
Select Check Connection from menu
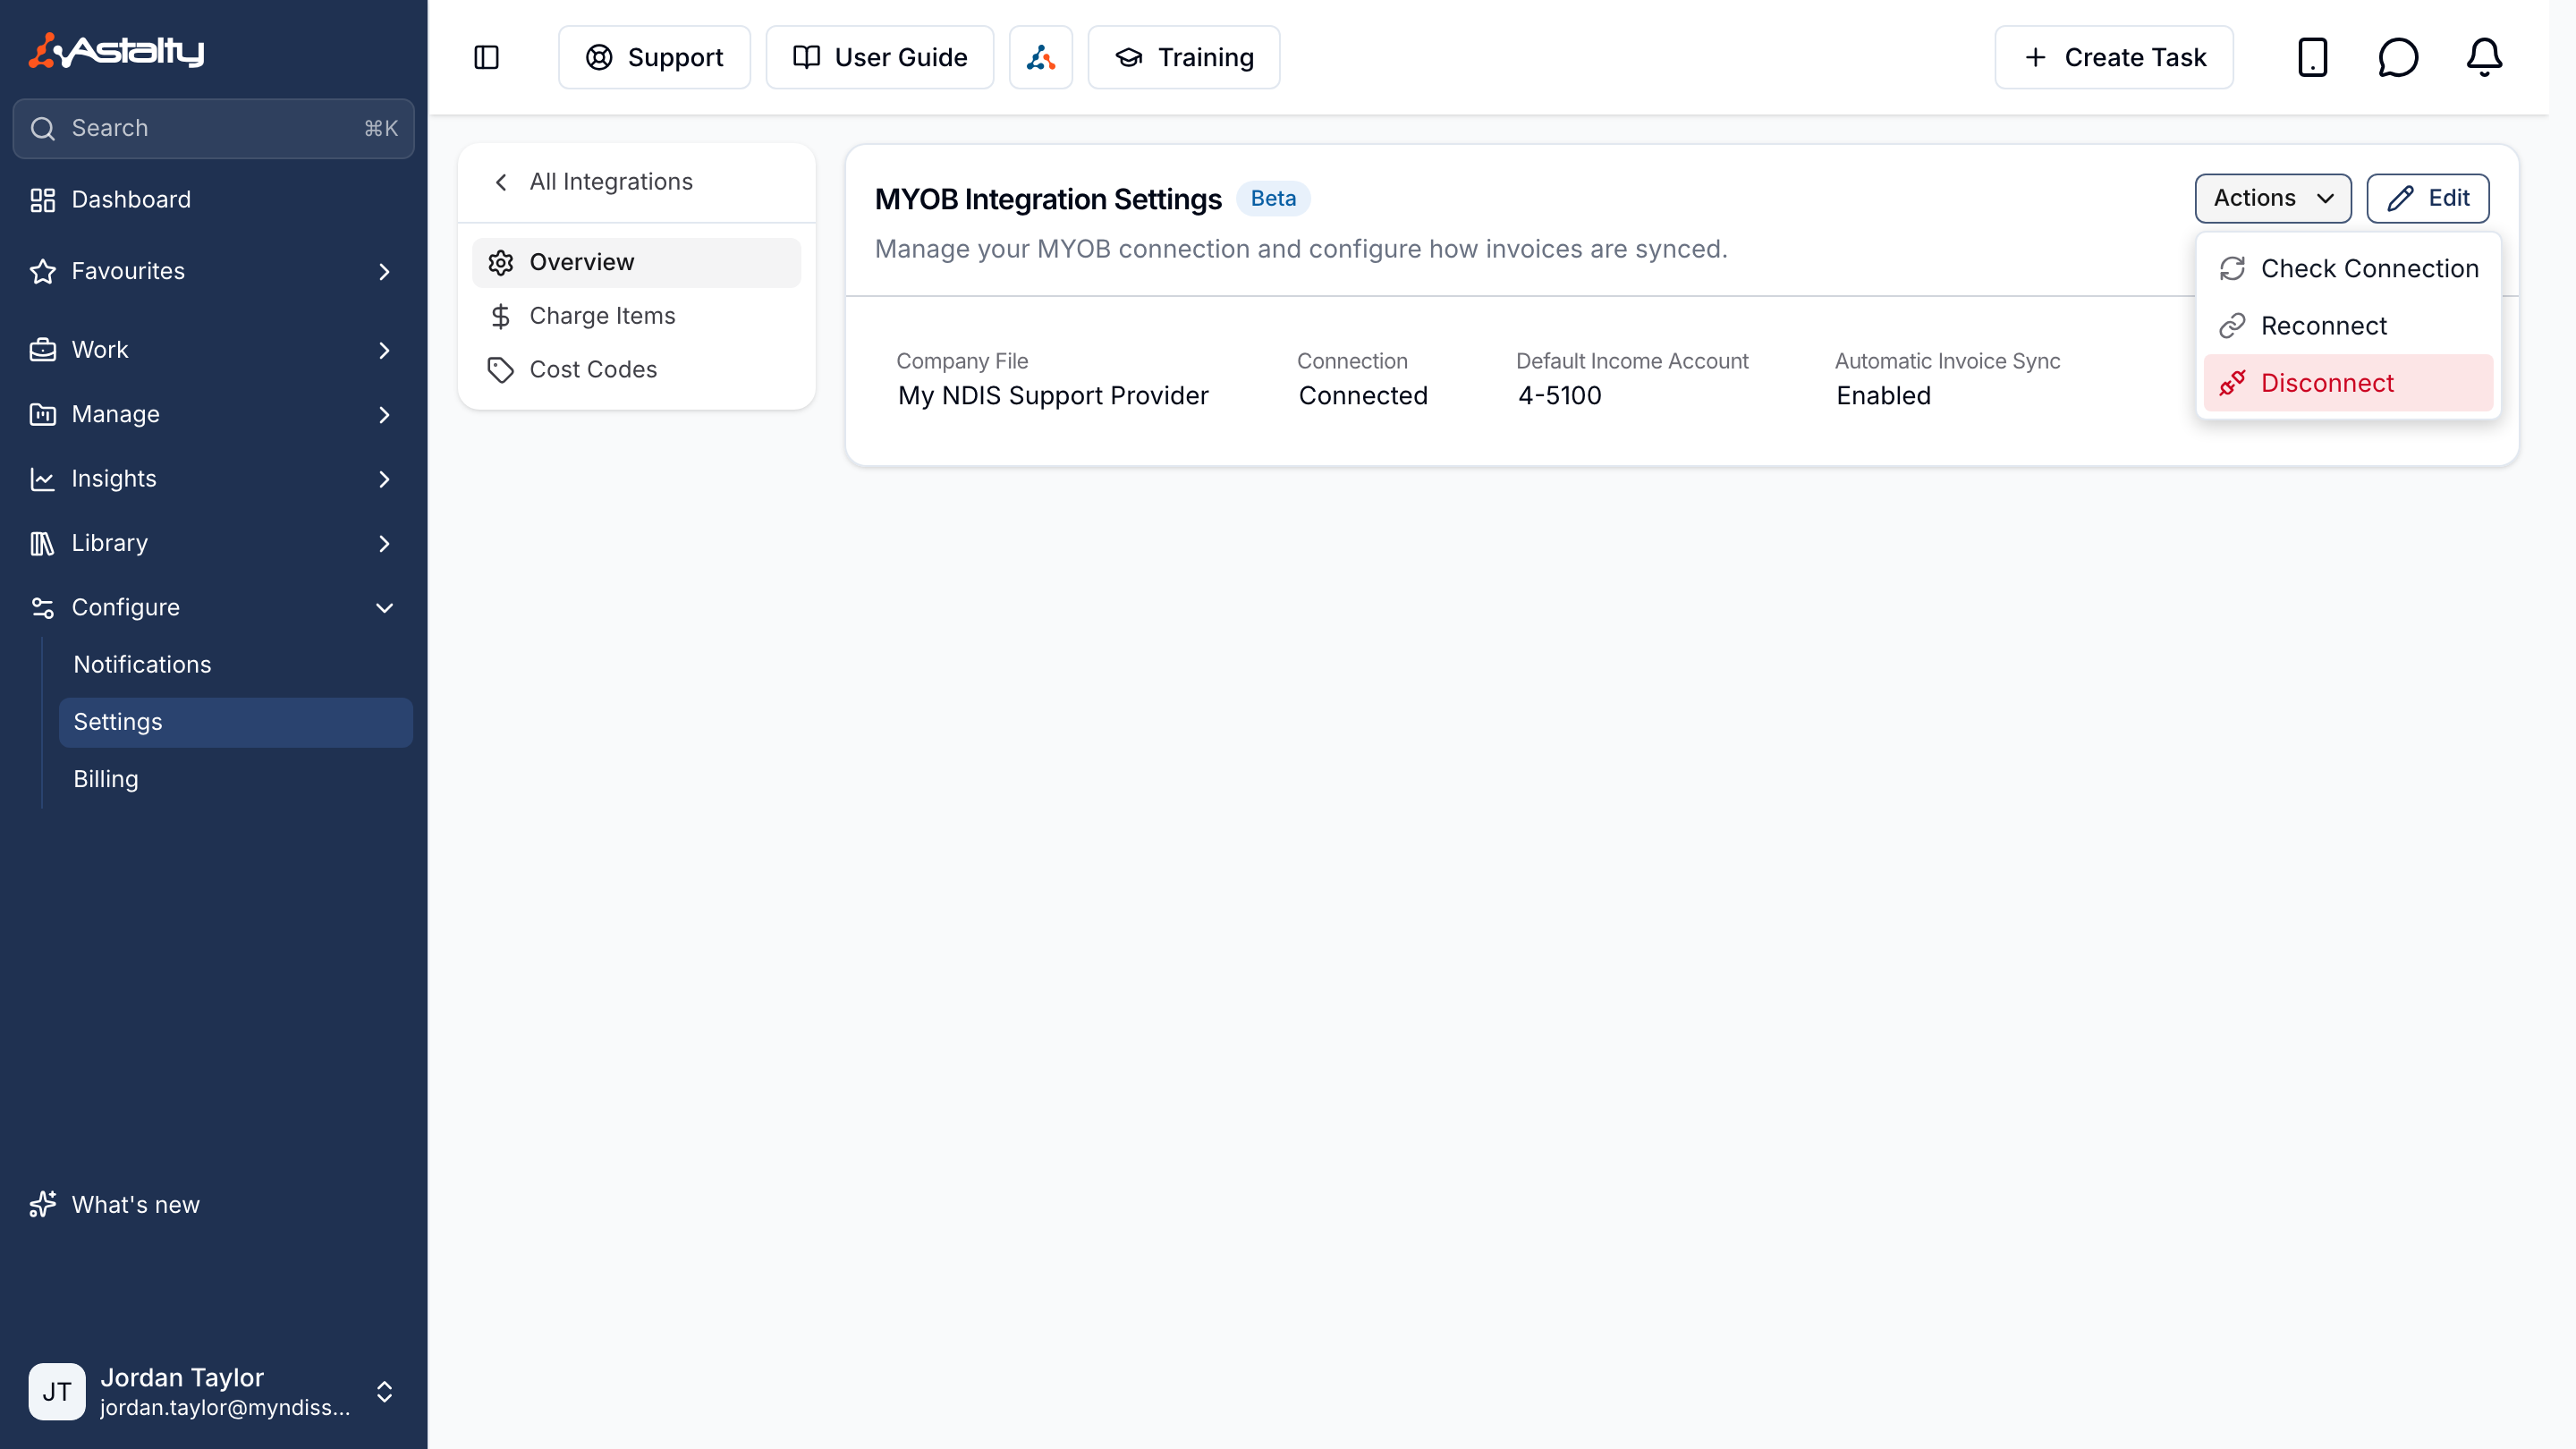click(2348, 269)
